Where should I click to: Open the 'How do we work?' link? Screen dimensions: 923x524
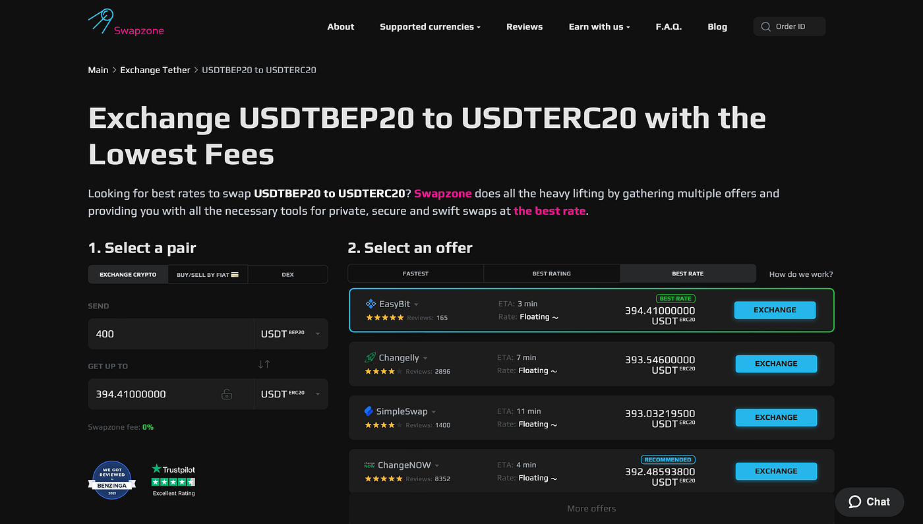801,274
